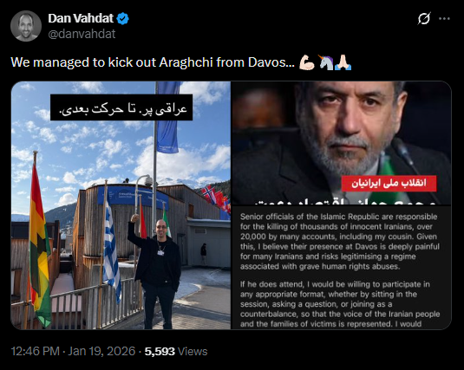Click the man with raised fist
464x370 pixels.
155,270
